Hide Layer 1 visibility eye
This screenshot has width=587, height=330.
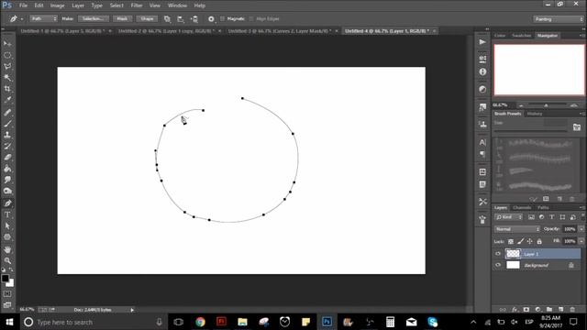coord(498,254)
